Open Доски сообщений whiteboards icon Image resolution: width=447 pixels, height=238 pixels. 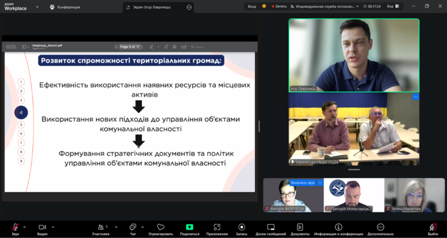(x=271, y=227)
